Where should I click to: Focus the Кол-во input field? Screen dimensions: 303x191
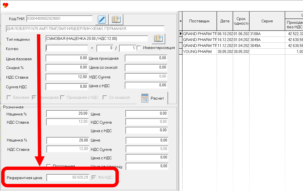click(67, 48)
